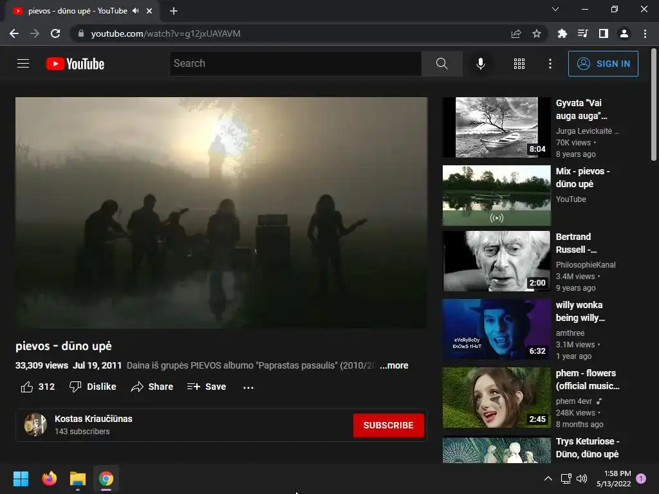Open Mix - pievos - dūno upė thumbnail

coord(496,196)
